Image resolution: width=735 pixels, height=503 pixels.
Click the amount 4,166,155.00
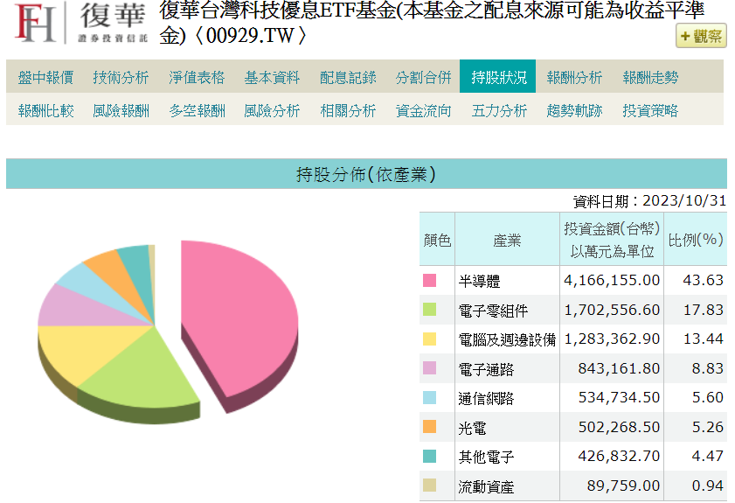pos(612,280)
